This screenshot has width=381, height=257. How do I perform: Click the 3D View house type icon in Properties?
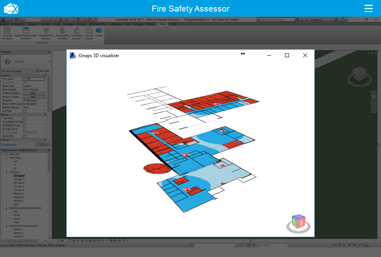click(8, 62)
